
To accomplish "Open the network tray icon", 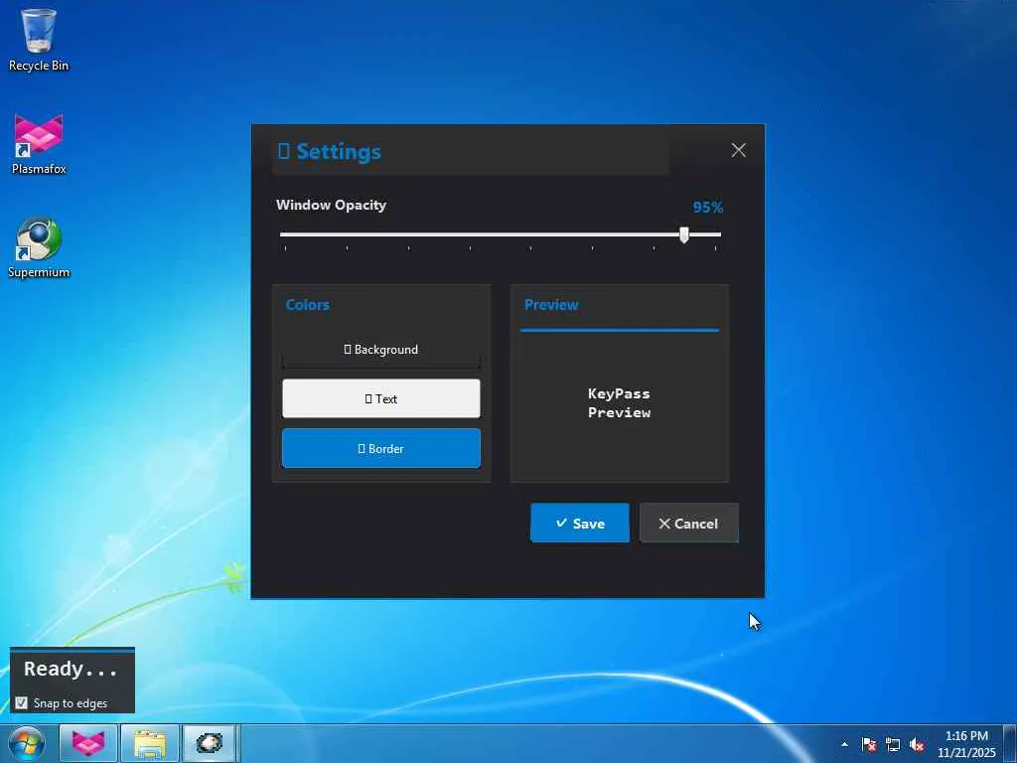I will [x=893, y=744].
